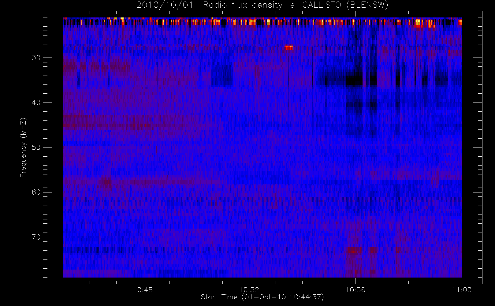Click the 10:48 time tick label

[143, 290]
